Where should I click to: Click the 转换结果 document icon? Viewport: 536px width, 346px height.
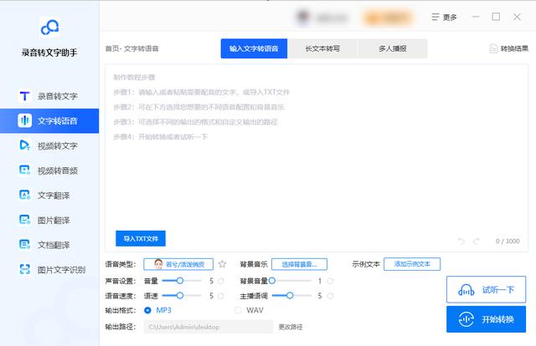tap(493, 48)
